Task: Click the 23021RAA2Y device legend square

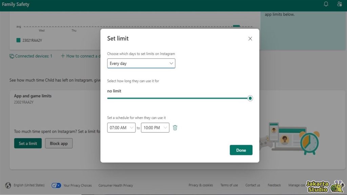Action: coord(18,40)
